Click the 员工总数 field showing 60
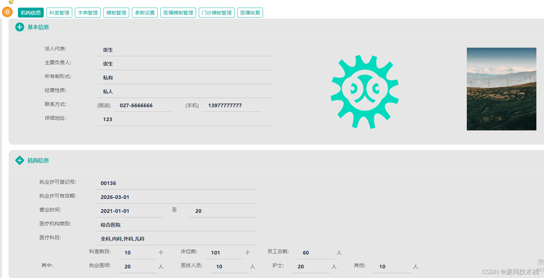544x278 pixels. (316, 253)
